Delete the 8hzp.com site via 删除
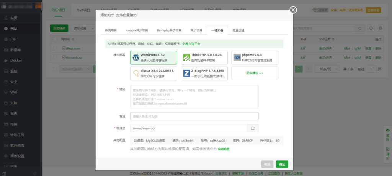Screen dimensions: 392x176 (x=378, y=49)
